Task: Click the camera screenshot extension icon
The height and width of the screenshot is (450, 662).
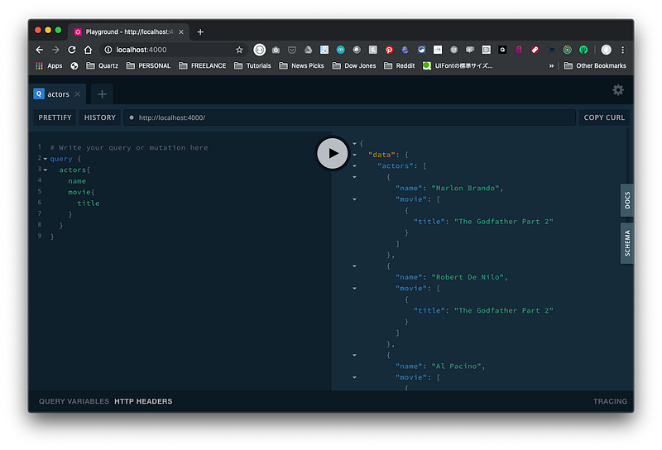Action: [276, 50]
